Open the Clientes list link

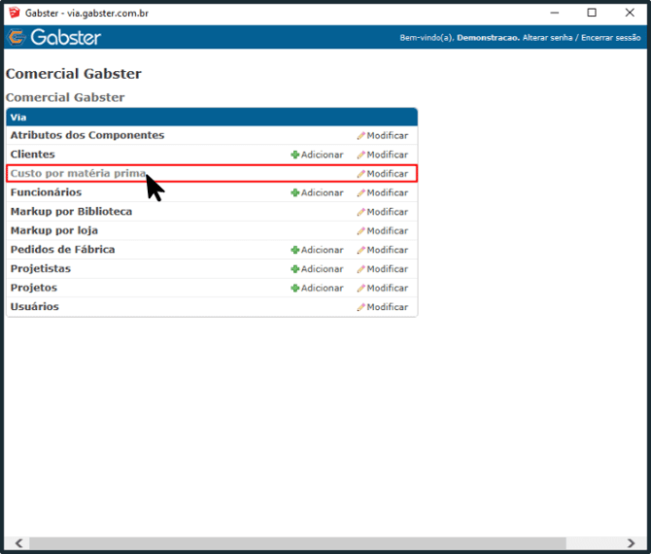(33, 155)
